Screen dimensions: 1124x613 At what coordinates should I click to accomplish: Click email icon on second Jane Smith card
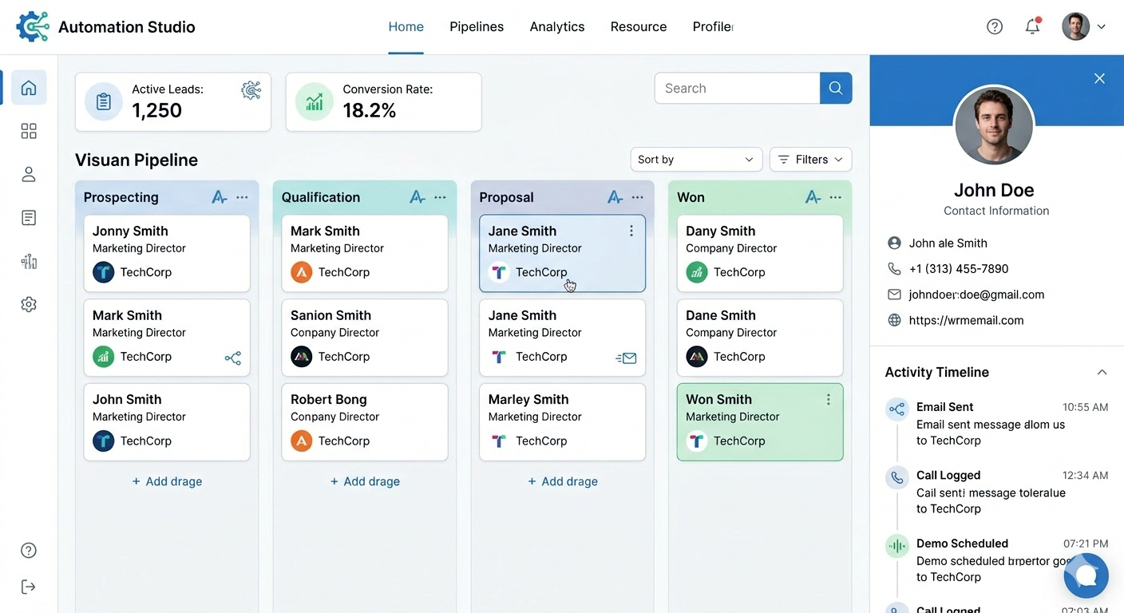[x=627, y=358]
